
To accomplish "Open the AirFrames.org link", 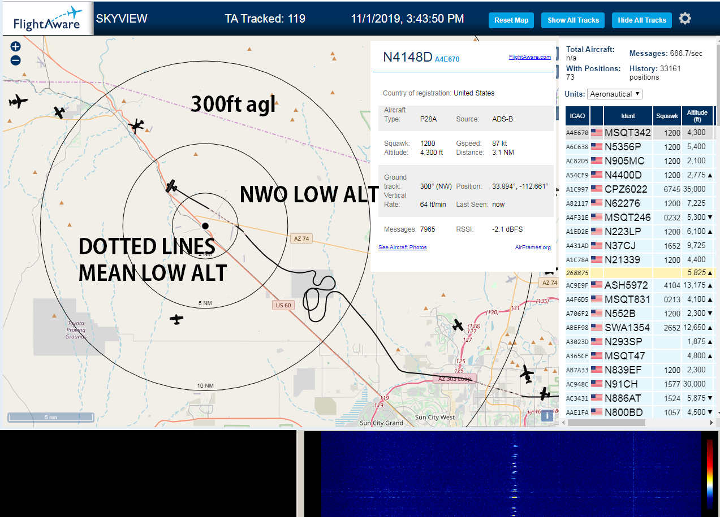I will click(533, 247).
